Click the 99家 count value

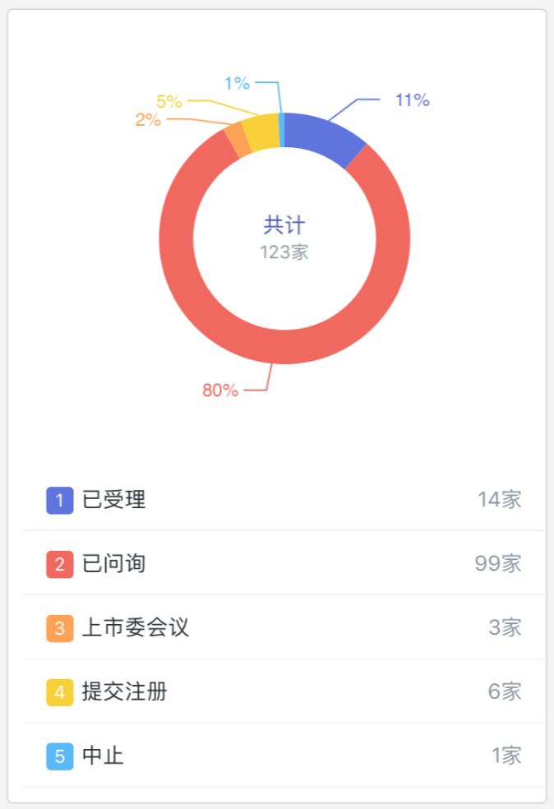tap(497, 564)
